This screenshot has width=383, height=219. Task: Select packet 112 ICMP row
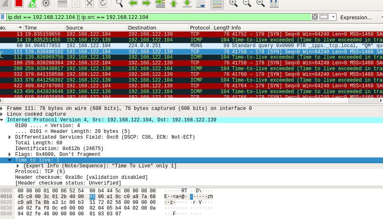191,57
